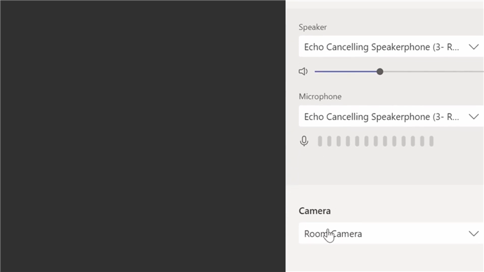Click the purple filled part of volume slider
The width and height of the screenshot is (484, 272).
pos(346,72)
